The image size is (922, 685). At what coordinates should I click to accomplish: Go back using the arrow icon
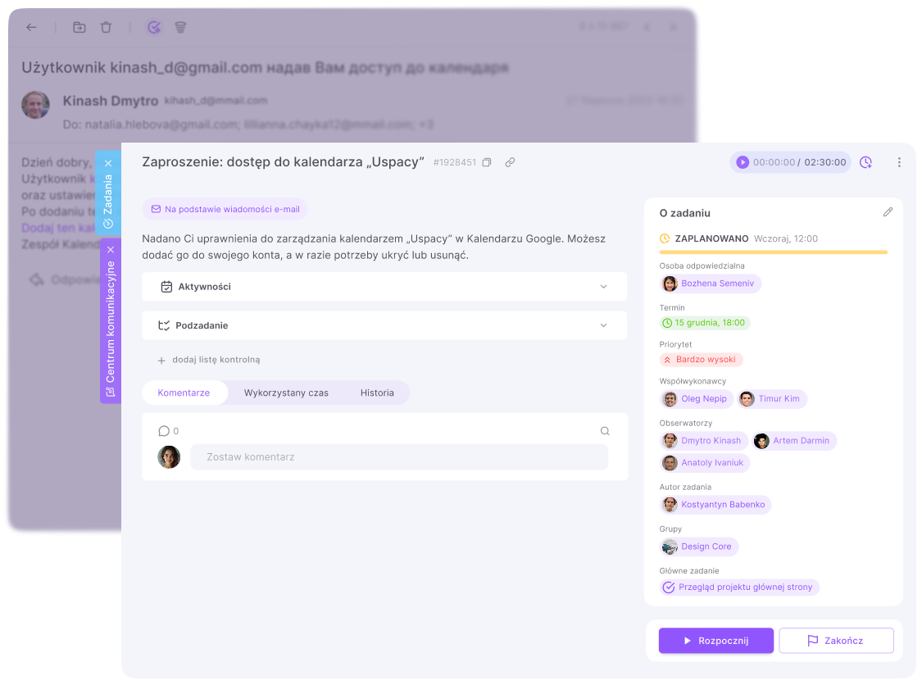click(x=31, y=27)
